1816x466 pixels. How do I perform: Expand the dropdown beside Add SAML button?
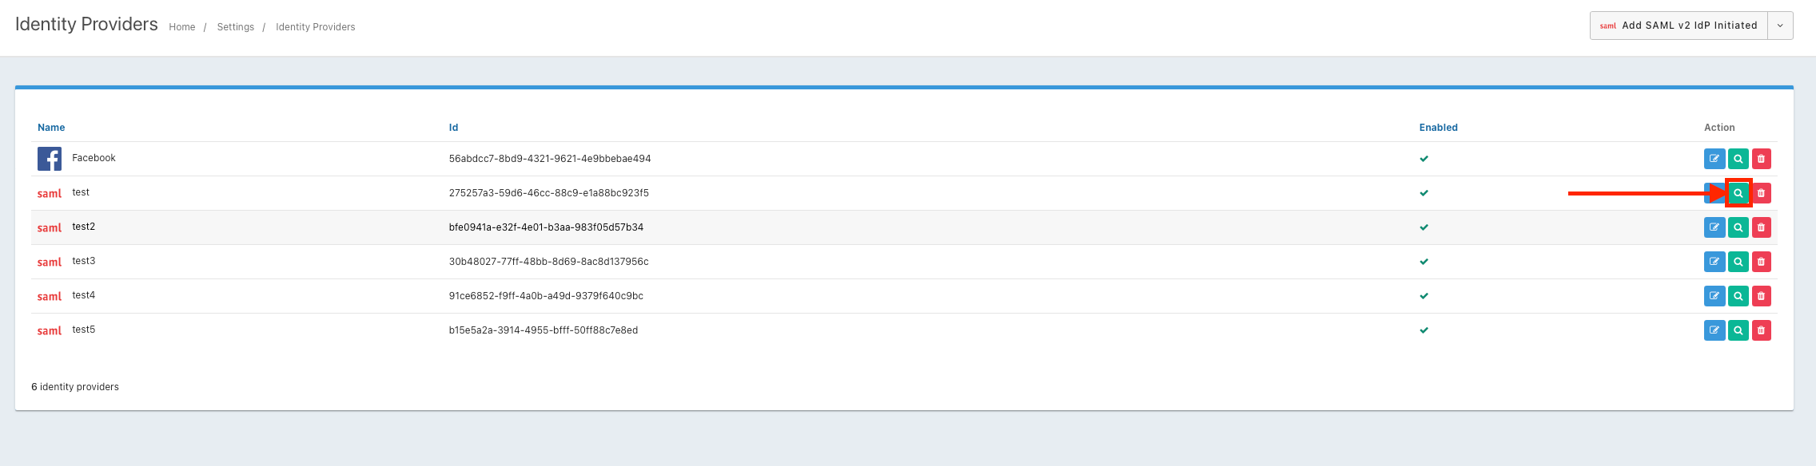1780,25
